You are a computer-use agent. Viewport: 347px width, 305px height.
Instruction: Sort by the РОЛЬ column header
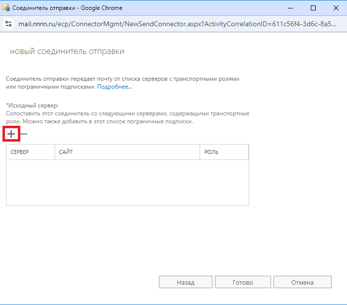224,152
